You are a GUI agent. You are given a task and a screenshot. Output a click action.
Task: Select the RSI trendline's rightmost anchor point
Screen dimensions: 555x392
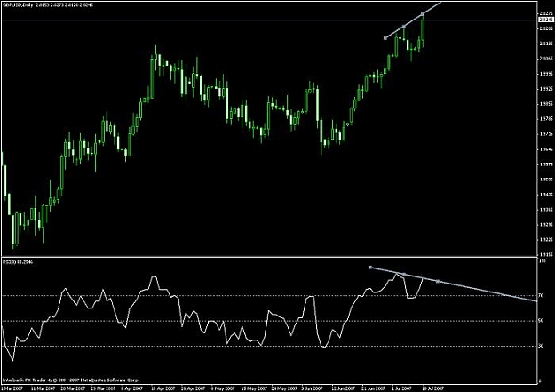point(438,281)
